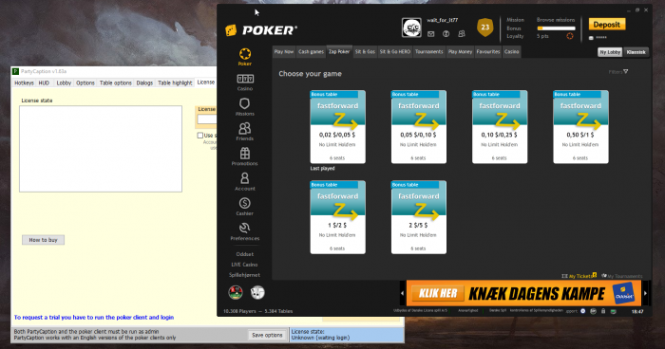Toggle the Use checkbox in License tab
The height and width of the screenshot is (349, 665).
pyautogui.click(x=199, y=135)
